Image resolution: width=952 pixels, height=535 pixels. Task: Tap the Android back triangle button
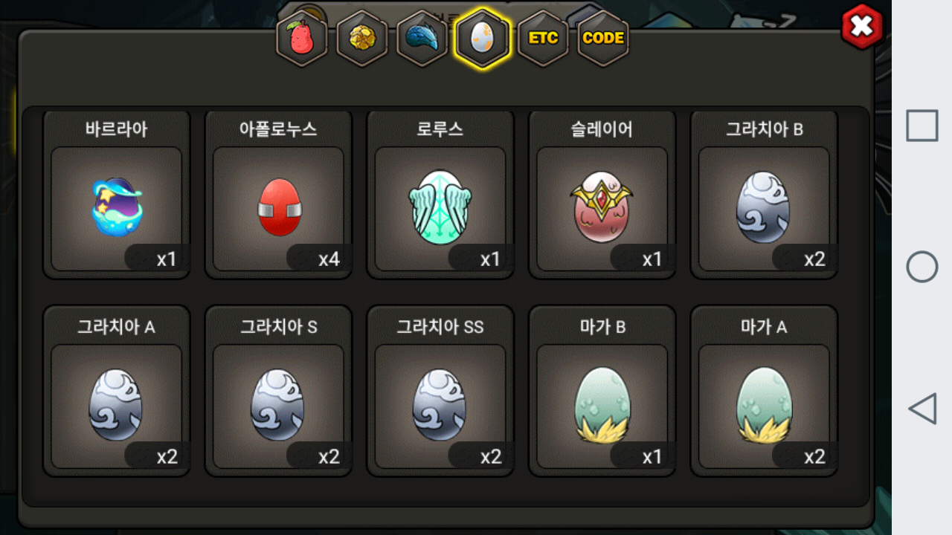(x=922, y=409)
